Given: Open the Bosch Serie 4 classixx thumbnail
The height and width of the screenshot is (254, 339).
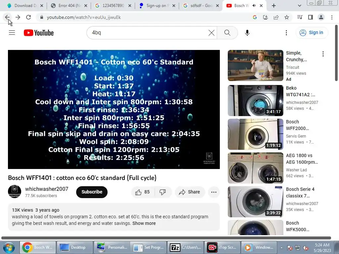Looking at the screenshot, I should point(255,201).
